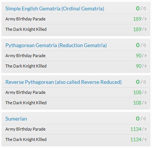Select the 1134 value for The Dark Knight Killed
152x148 pixels.
click(136, 139)
